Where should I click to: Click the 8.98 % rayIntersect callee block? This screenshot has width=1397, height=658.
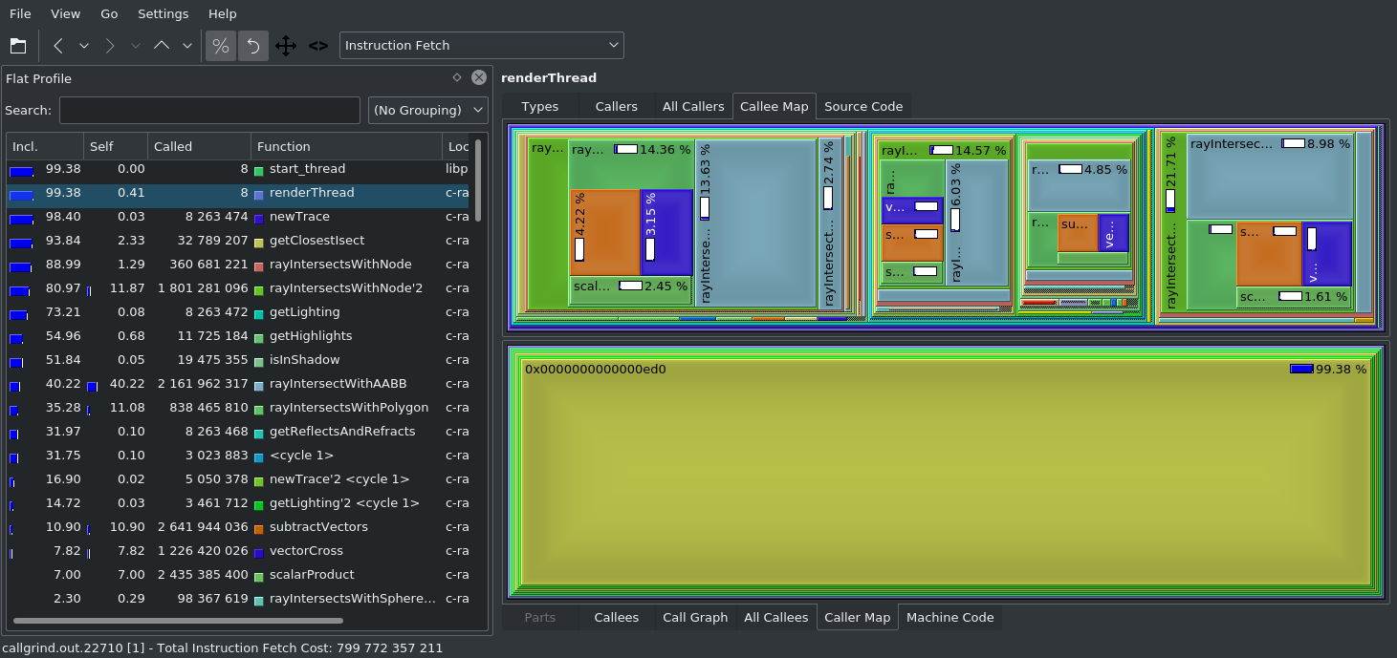pos(1270,178)
